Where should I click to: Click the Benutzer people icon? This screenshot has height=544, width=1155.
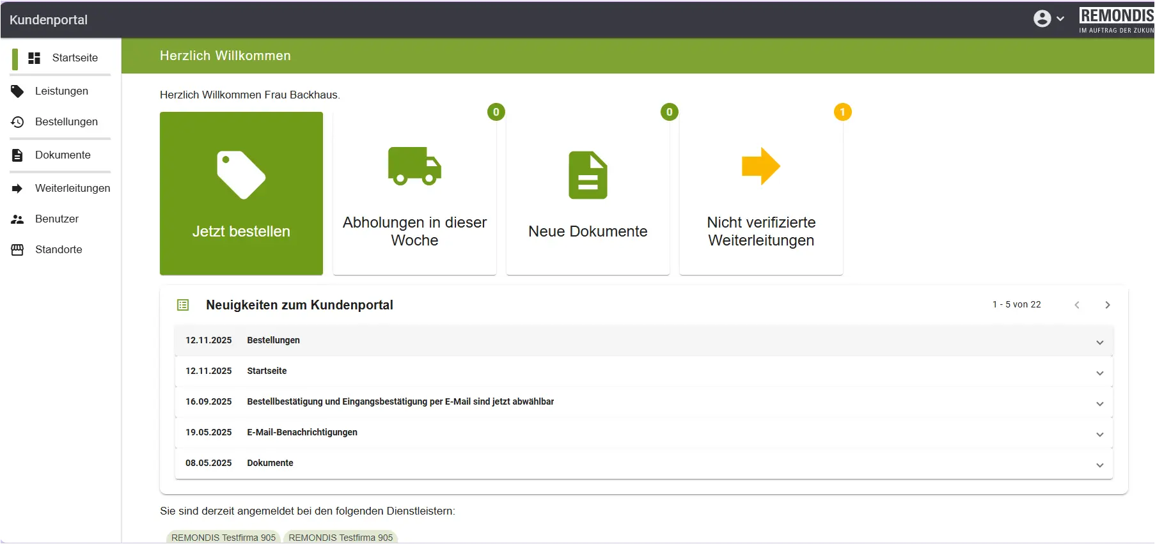click(17, 219)
